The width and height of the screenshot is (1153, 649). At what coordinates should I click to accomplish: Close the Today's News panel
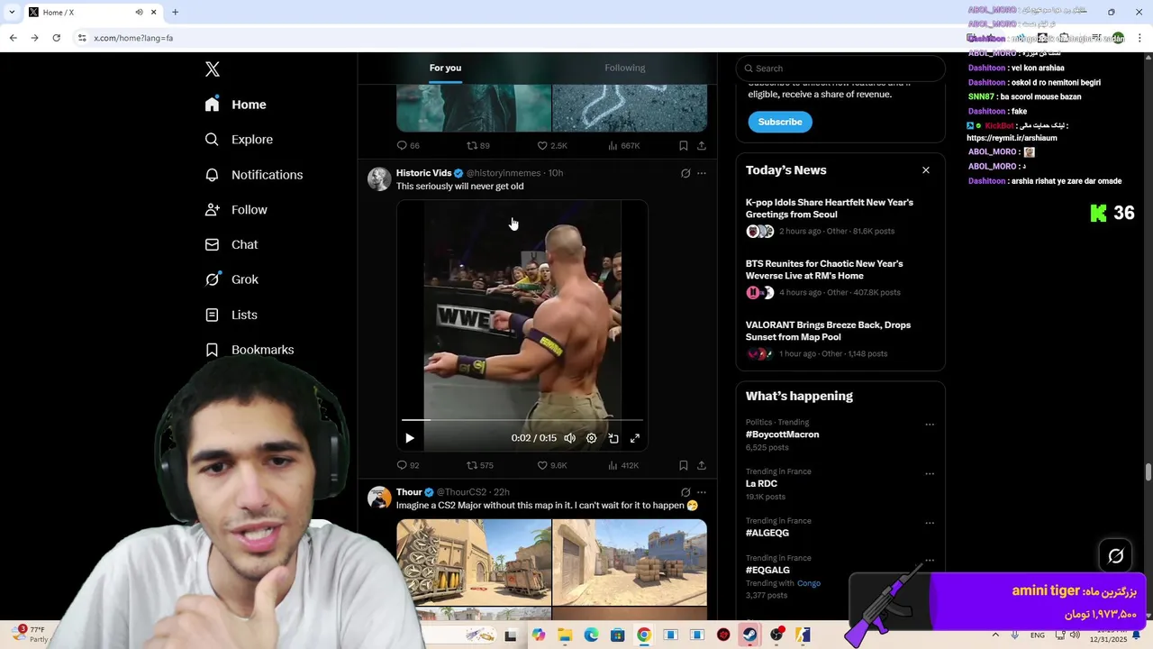[925, 170]
